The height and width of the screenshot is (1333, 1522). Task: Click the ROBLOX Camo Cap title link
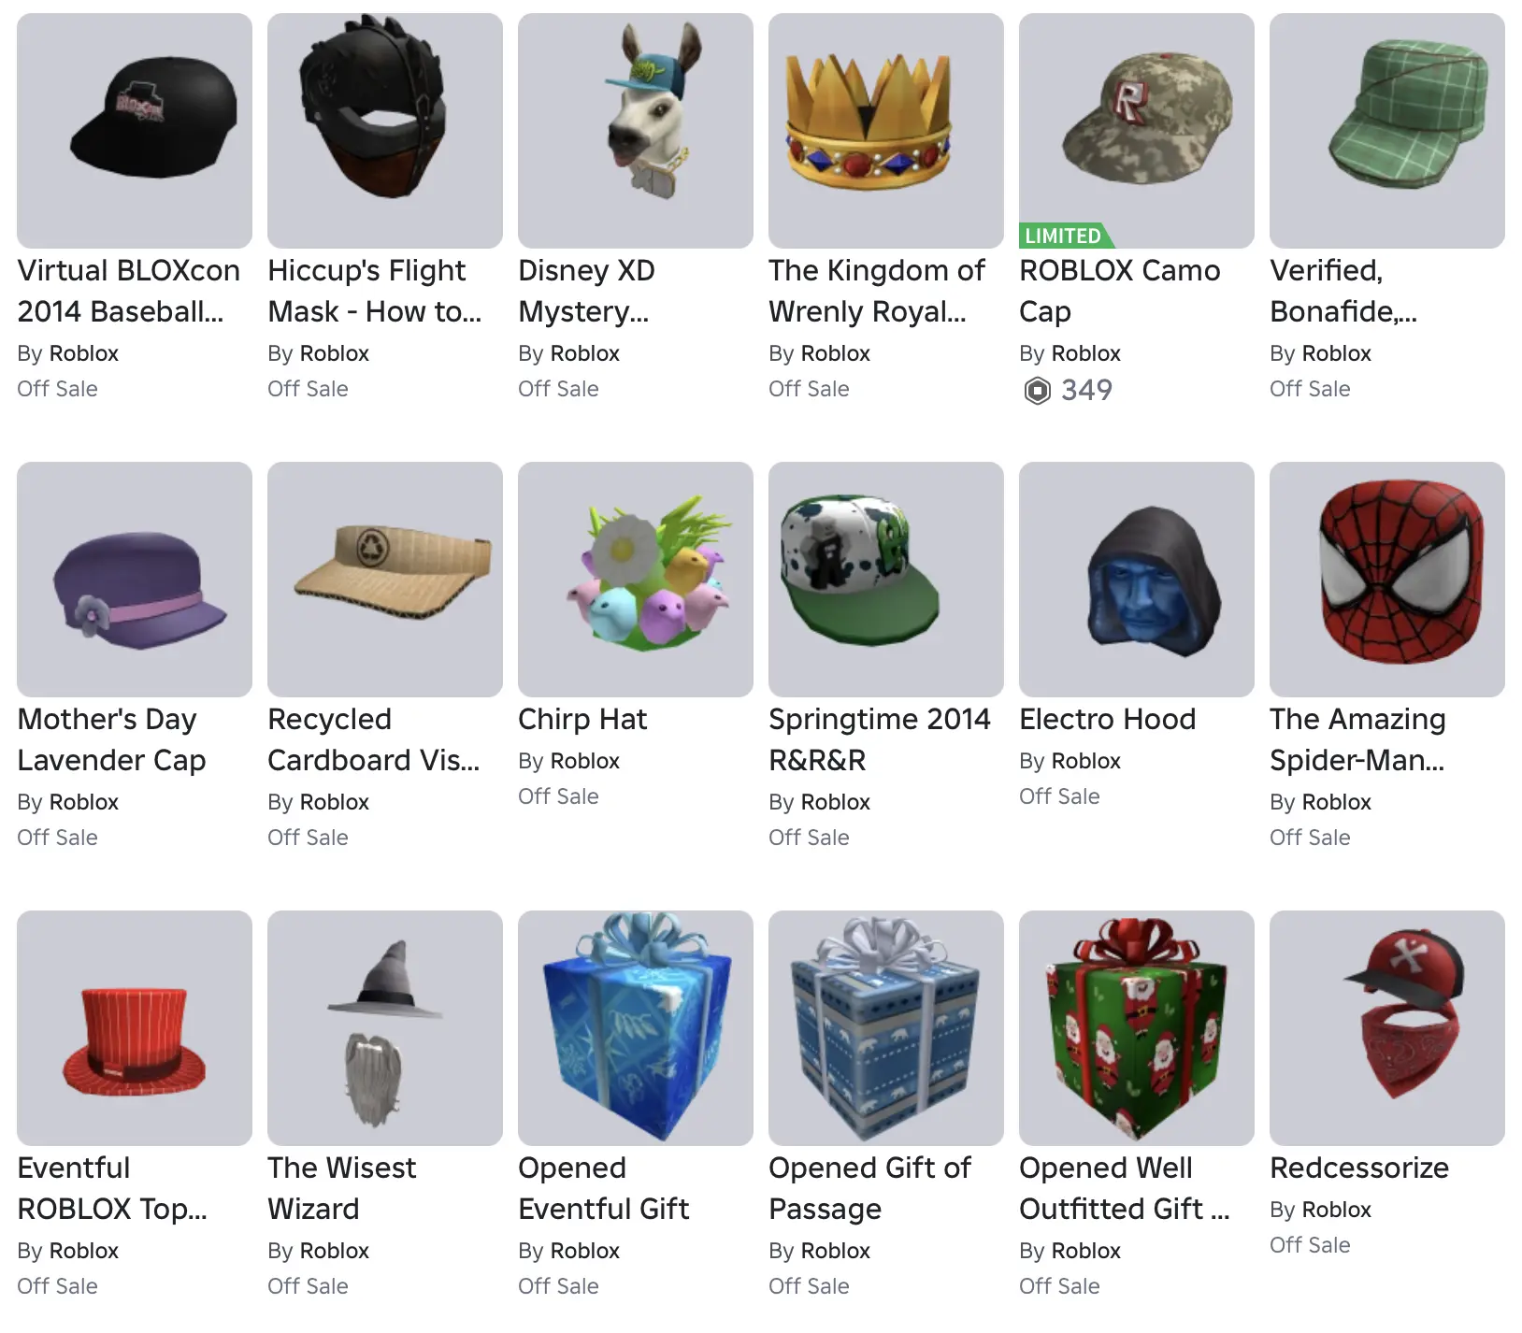(x=1119, y=291)
